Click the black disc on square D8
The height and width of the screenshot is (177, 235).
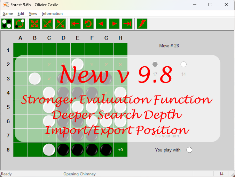coord(63,150)
